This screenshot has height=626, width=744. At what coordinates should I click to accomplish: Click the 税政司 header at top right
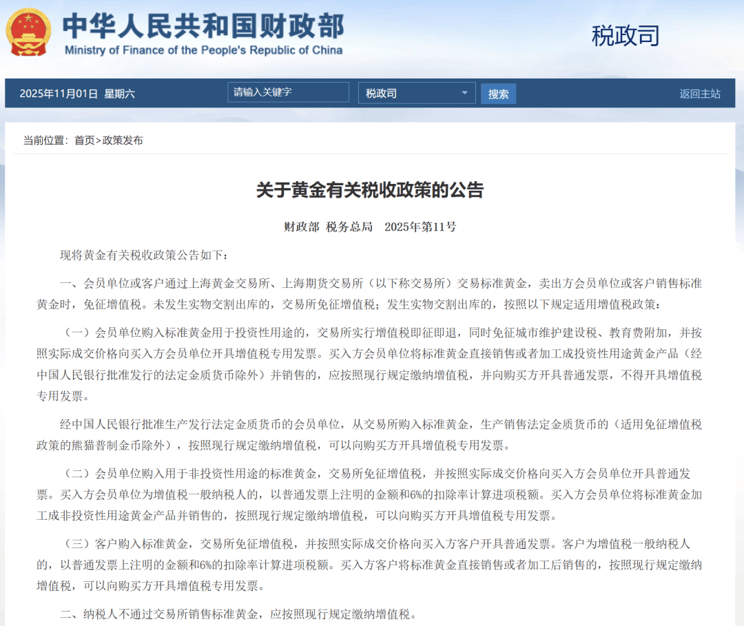click(624, 34)
